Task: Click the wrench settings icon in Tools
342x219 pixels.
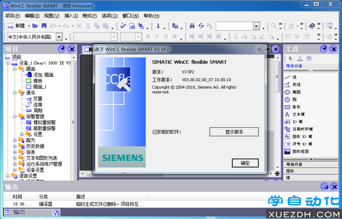Action: coord(309,58)
